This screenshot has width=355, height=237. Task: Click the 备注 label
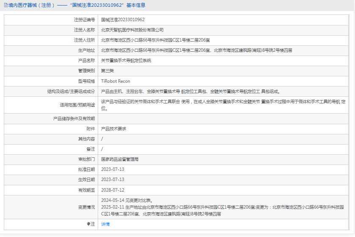pos(91,149)
